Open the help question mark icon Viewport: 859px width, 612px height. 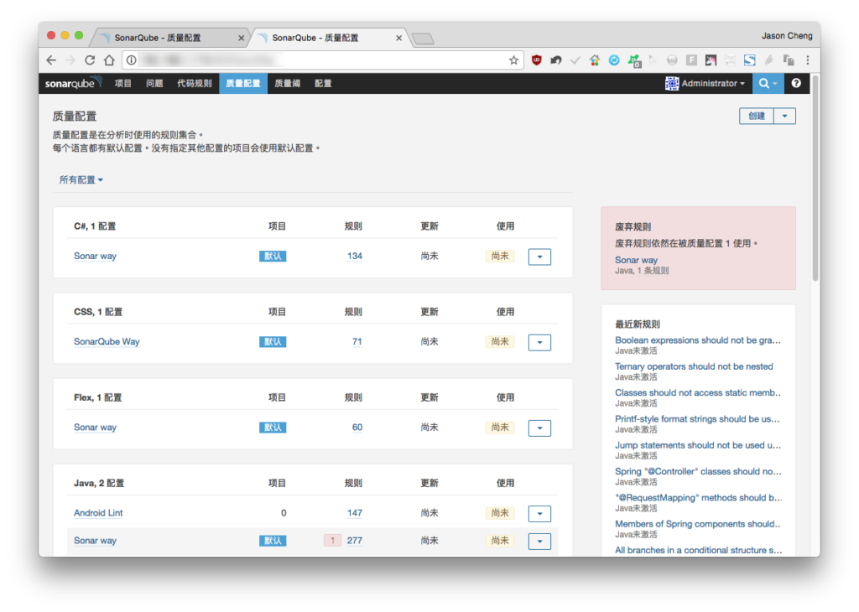(x=796, y=83)
